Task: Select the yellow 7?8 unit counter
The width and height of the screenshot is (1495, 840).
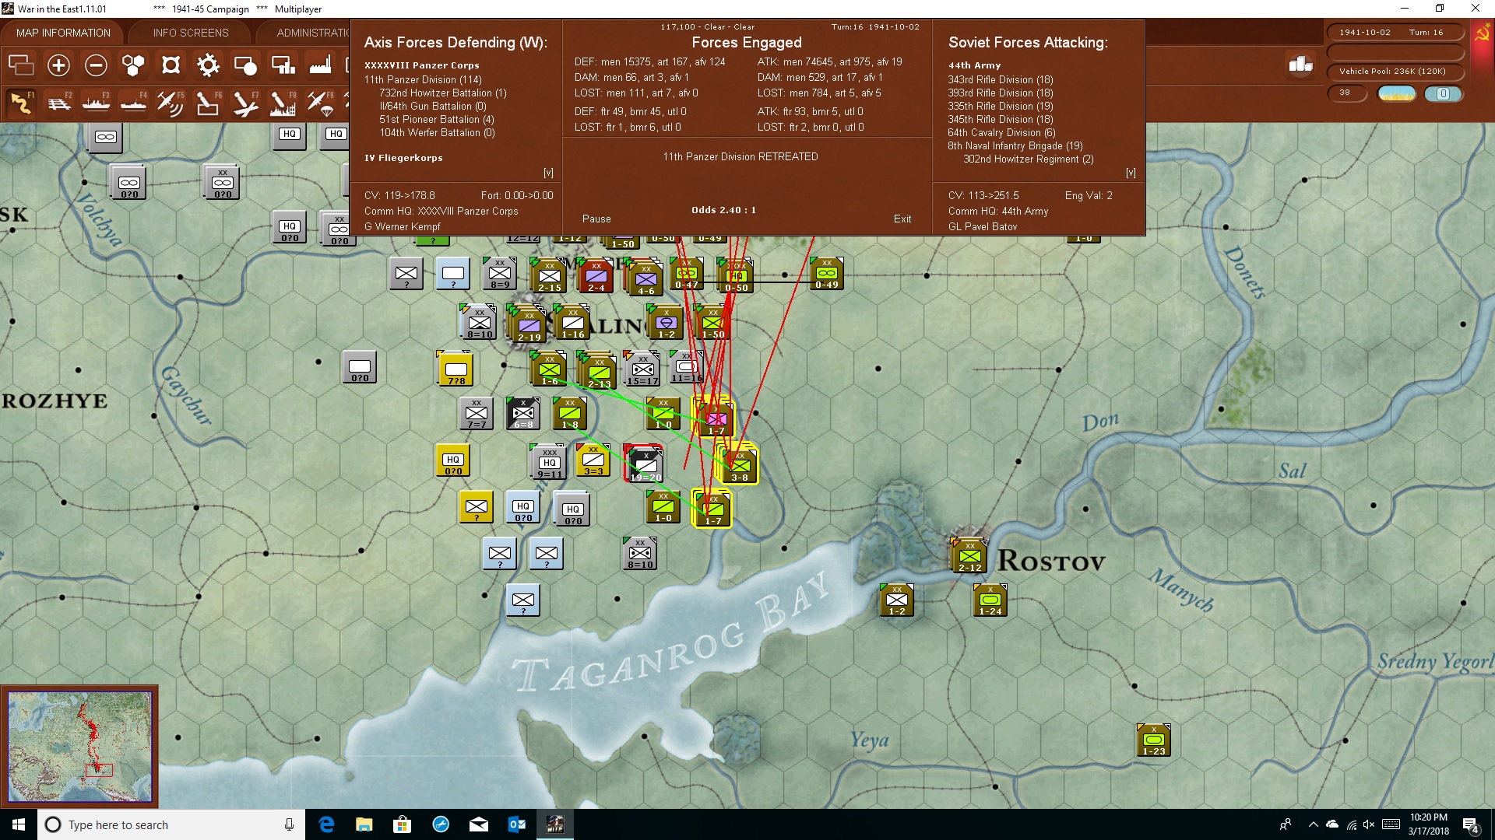Action: pyautogui.click(x=456, y=369)
